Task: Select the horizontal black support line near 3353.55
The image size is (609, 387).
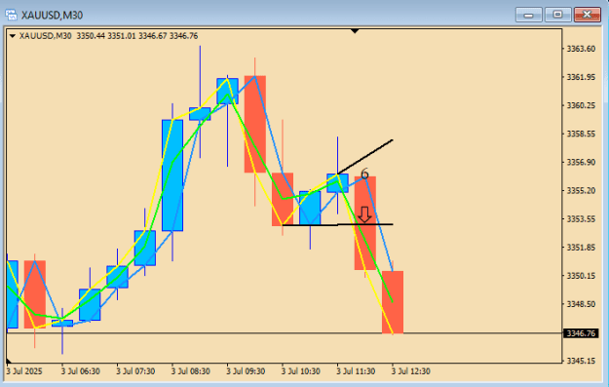Action: click(x=337, y=224)
